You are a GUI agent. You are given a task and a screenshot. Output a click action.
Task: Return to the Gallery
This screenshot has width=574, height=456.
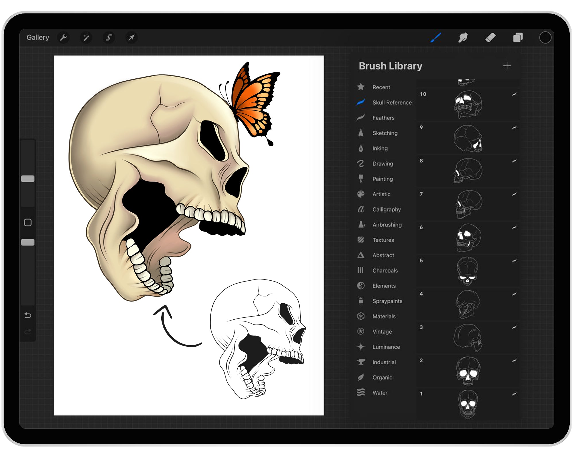pos(38,37)
